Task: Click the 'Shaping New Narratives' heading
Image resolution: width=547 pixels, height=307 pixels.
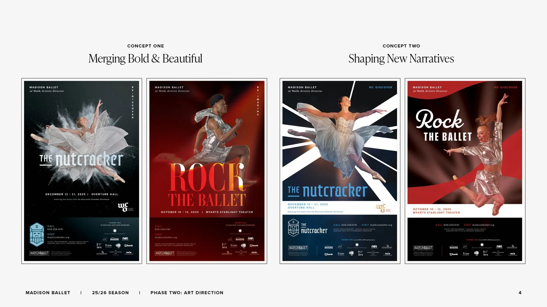Action: (401, 59)
